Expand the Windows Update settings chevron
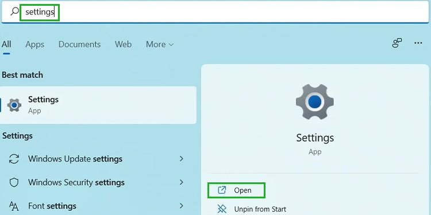This screenshot has height=215, width=431. coord(181,158)
